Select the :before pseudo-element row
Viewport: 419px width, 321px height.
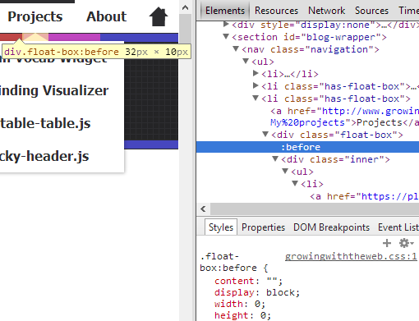click(307, 147)
